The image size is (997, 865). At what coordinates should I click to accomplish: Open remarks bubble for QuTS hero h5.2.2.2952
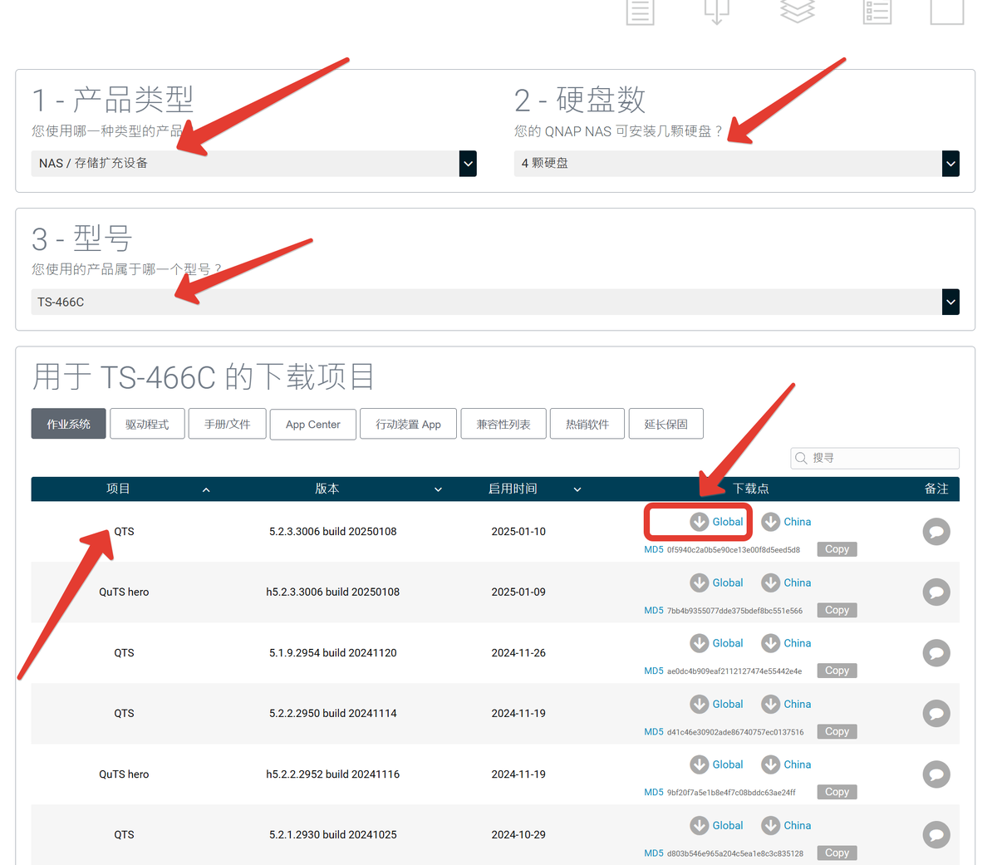936,774
